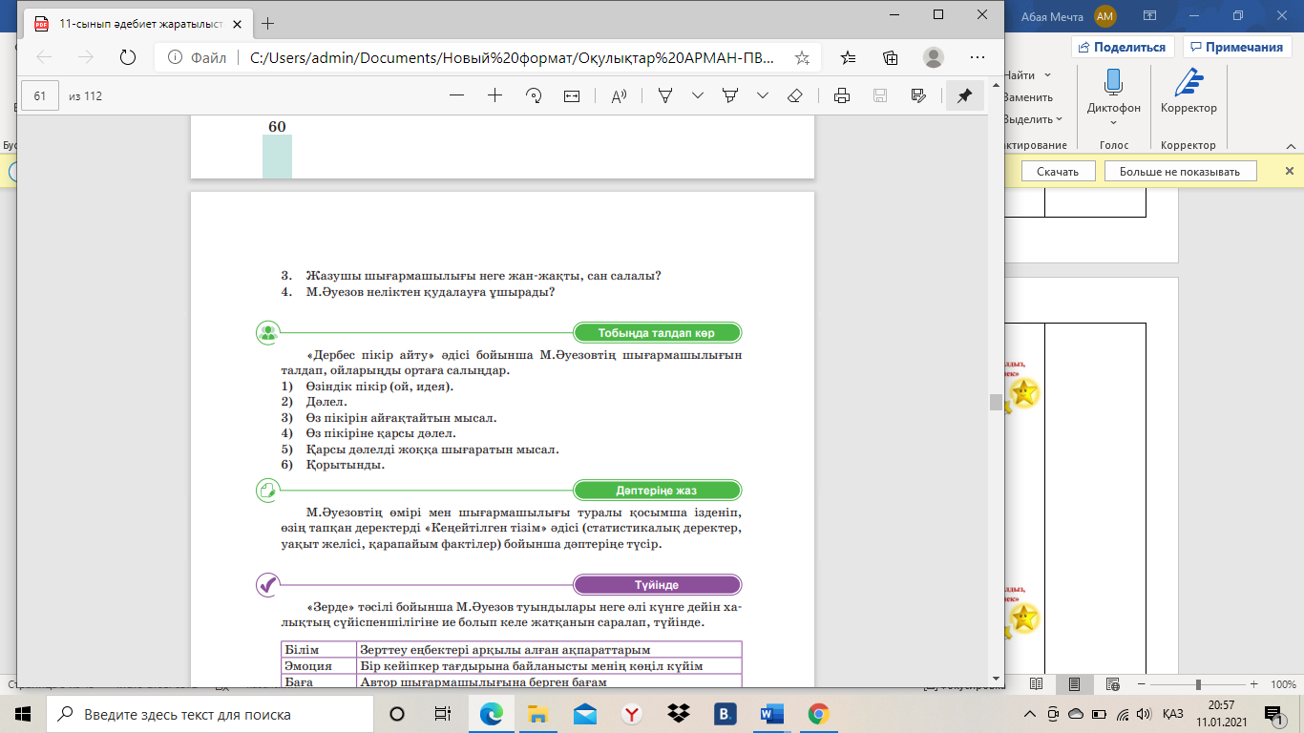Refresh the Edge page
1304x733 pixels.
click(127, 57)
